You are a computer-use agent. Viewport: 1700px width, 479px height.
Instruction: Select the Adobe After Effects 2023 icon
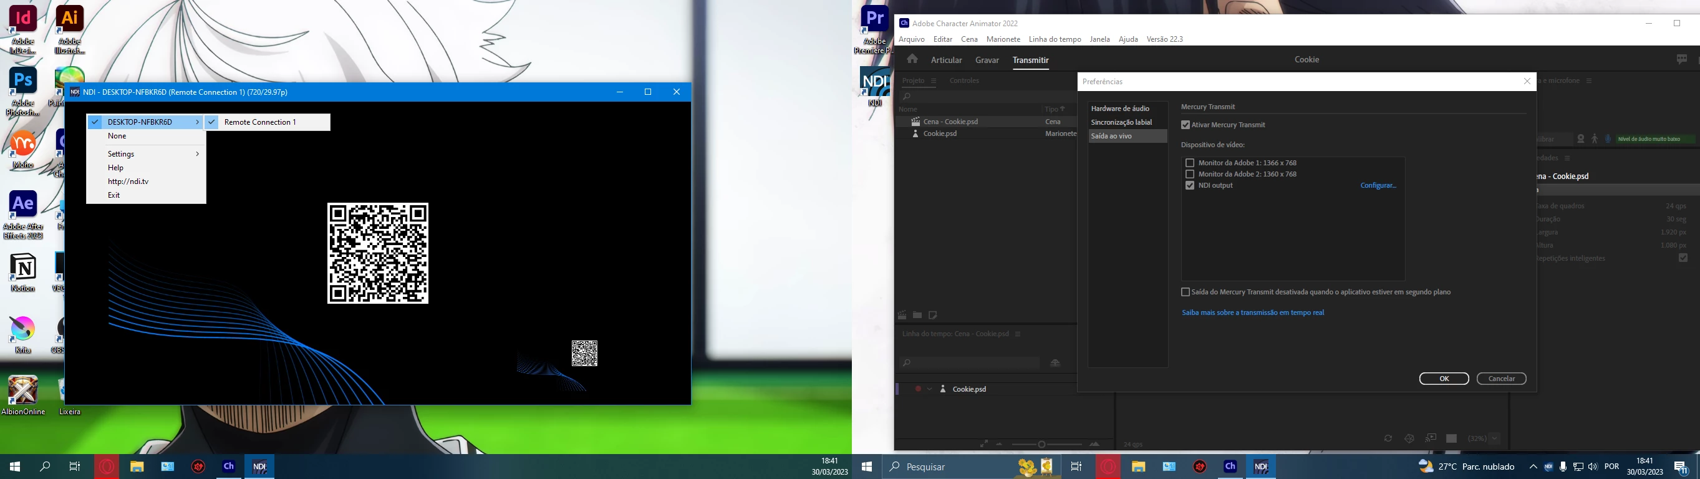pos(22,215)
